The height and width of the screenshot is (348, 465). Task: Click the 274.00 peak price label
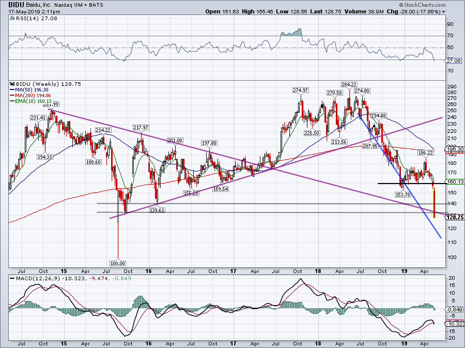pyautogui.click(x=362, y=91)
